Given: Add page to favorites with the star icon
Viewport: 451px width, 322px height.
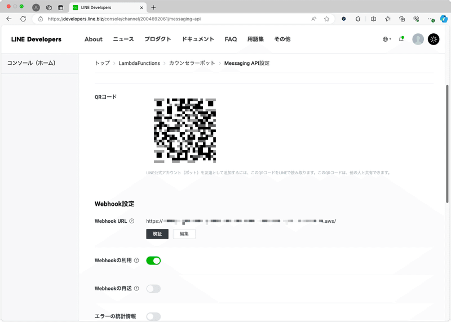Looking at the screenshot, I should 326,19.
